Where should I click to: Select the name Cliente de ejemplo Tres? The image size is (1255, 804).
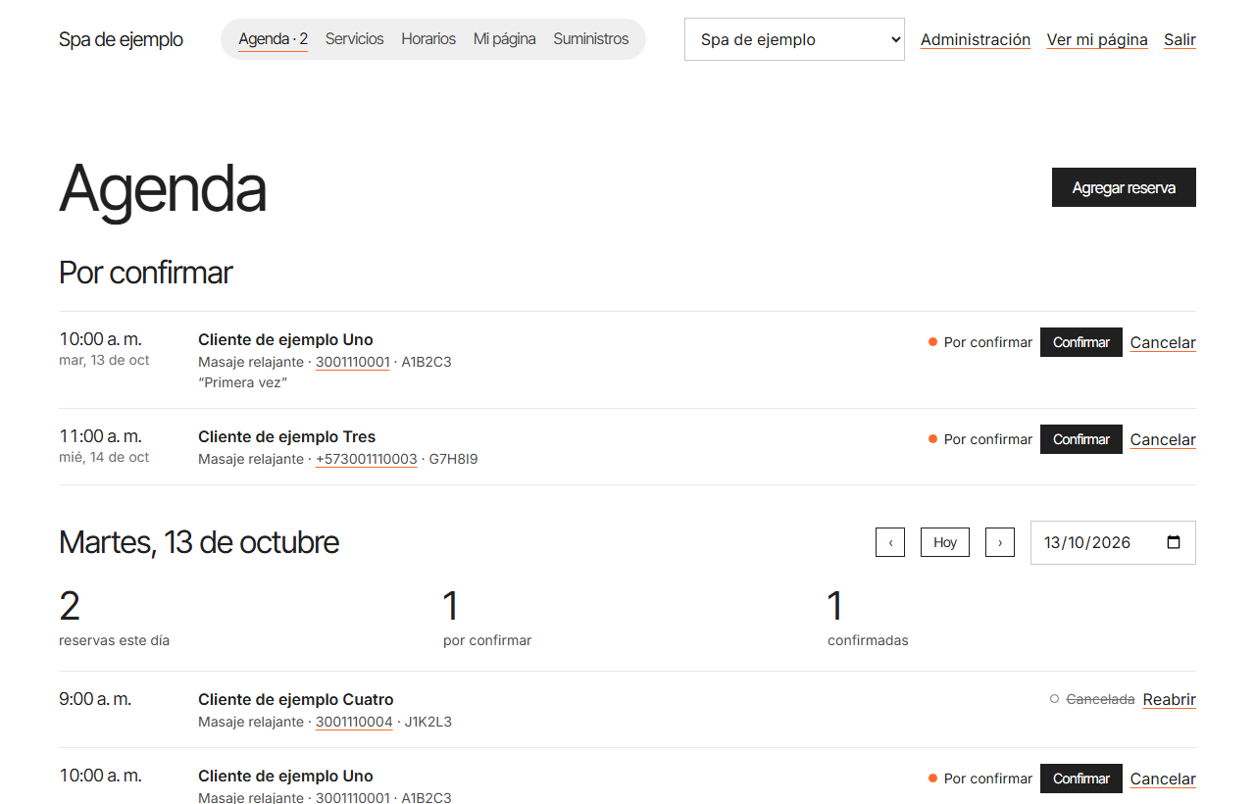click(286, 436)
